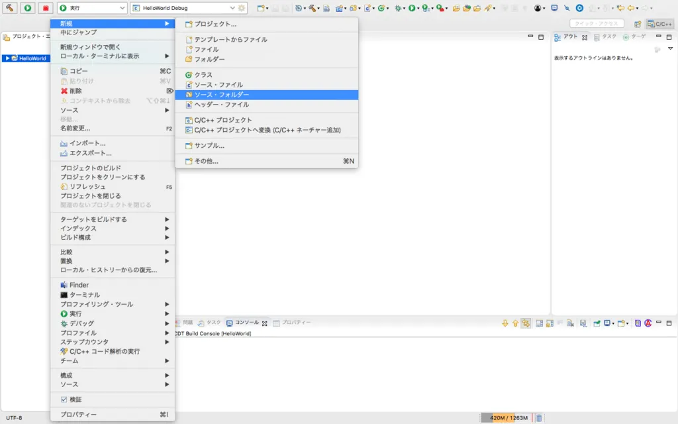Open Finder from the context menu
Viewport: 678px width, 424px height.
pos(113,285)
